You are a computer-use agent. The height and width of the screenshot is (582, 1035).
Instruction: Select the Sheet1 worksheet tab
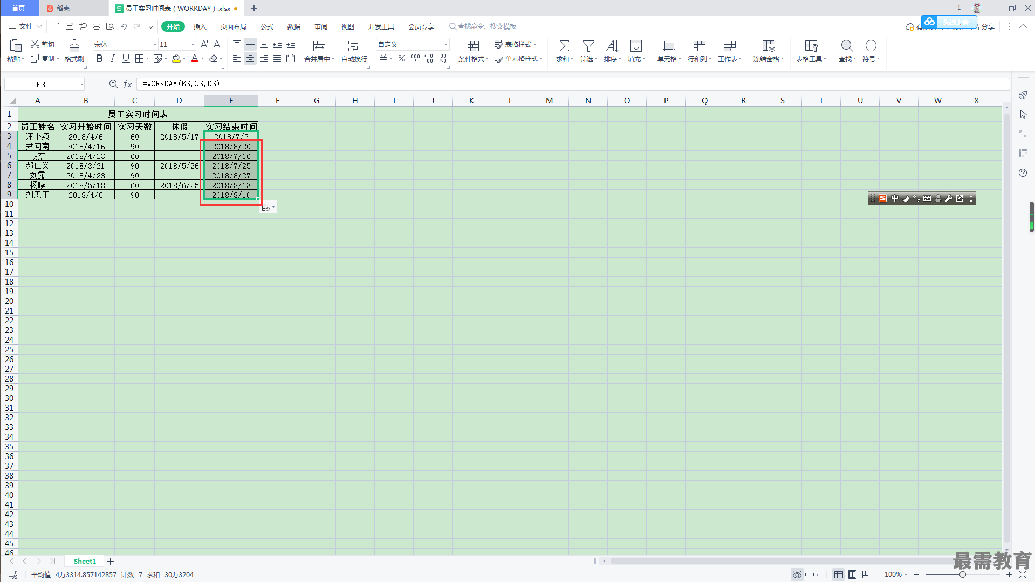tap(85, 561)
